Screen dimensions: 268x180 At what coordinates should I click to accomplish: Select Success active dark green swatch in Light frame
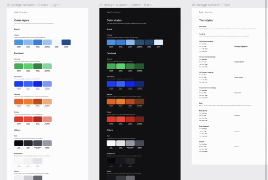coord(38,66)
